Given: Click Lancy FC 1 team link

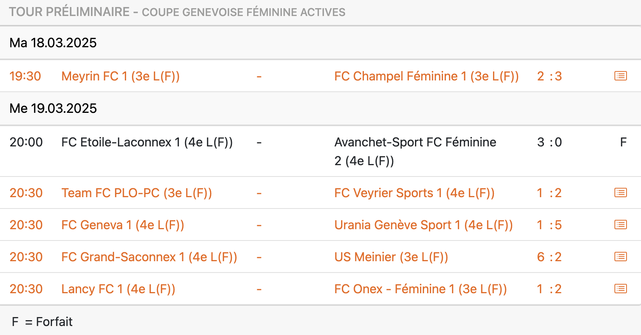Looking at the screenshot, I should (x=118, y=289).
